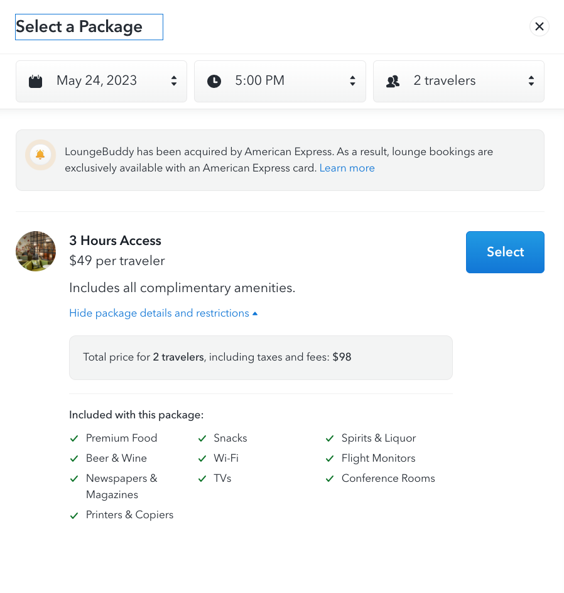This screenshot has height=593, width=564.
Task: Click the TVs amenity text
Action: [x=222, y=478]
